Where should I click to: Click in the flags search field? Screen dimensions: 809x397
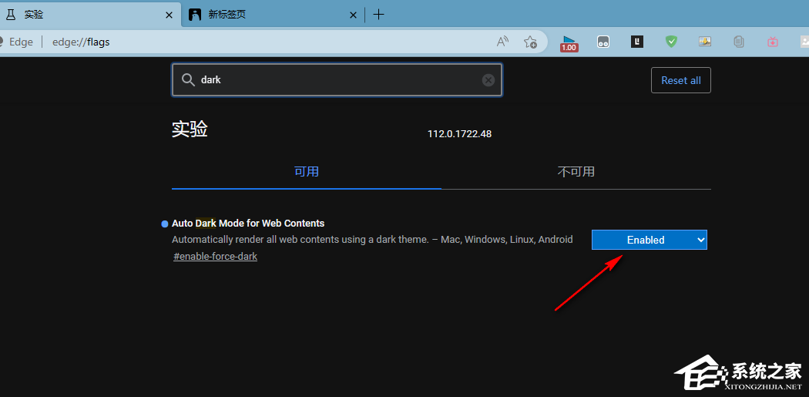(331, 80)
